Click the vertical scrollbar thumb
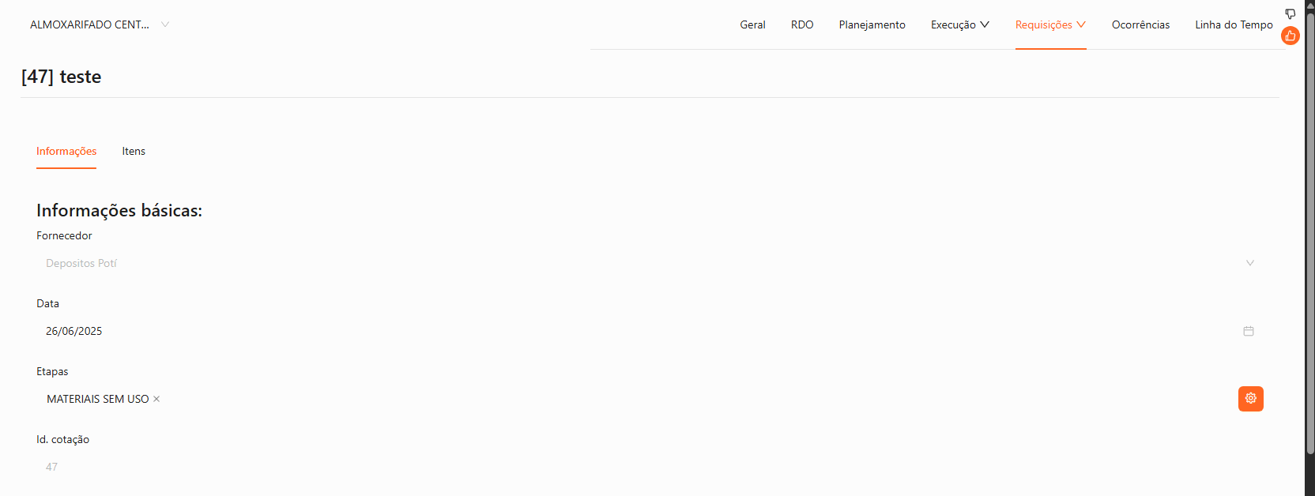This screenshot has width=1315, height=496. click(1309, 237)
